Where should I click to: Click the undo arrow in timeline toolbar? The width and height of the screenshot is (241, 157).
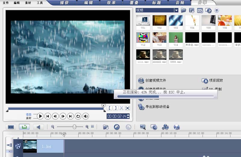tap(117, 127)
